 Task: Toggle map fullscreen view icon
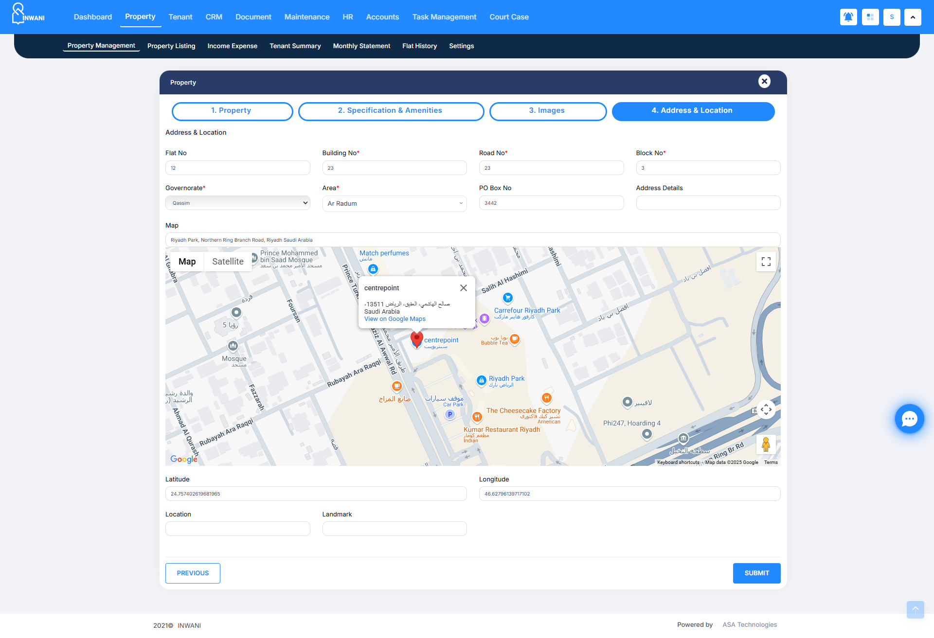coord(766,262)
